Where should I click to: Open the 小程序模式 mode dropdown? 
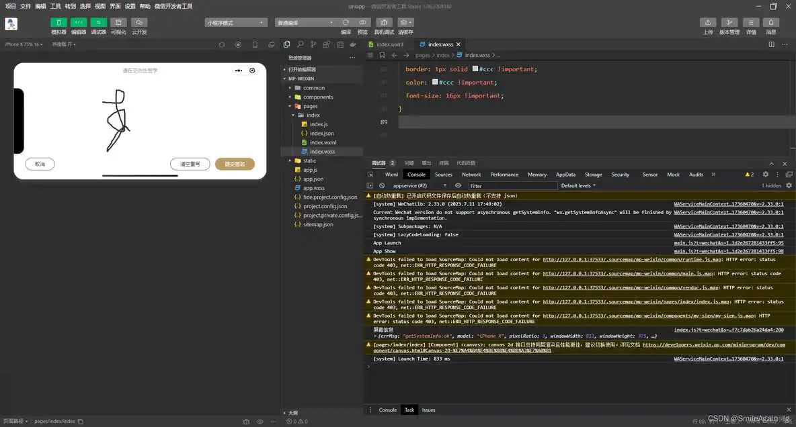(235, 22)
